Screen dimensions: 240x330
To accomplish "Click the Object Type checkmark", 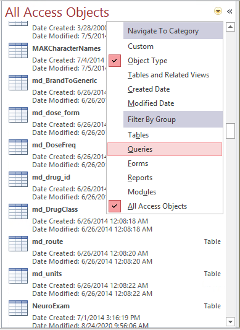I will [x=115, y=61].
